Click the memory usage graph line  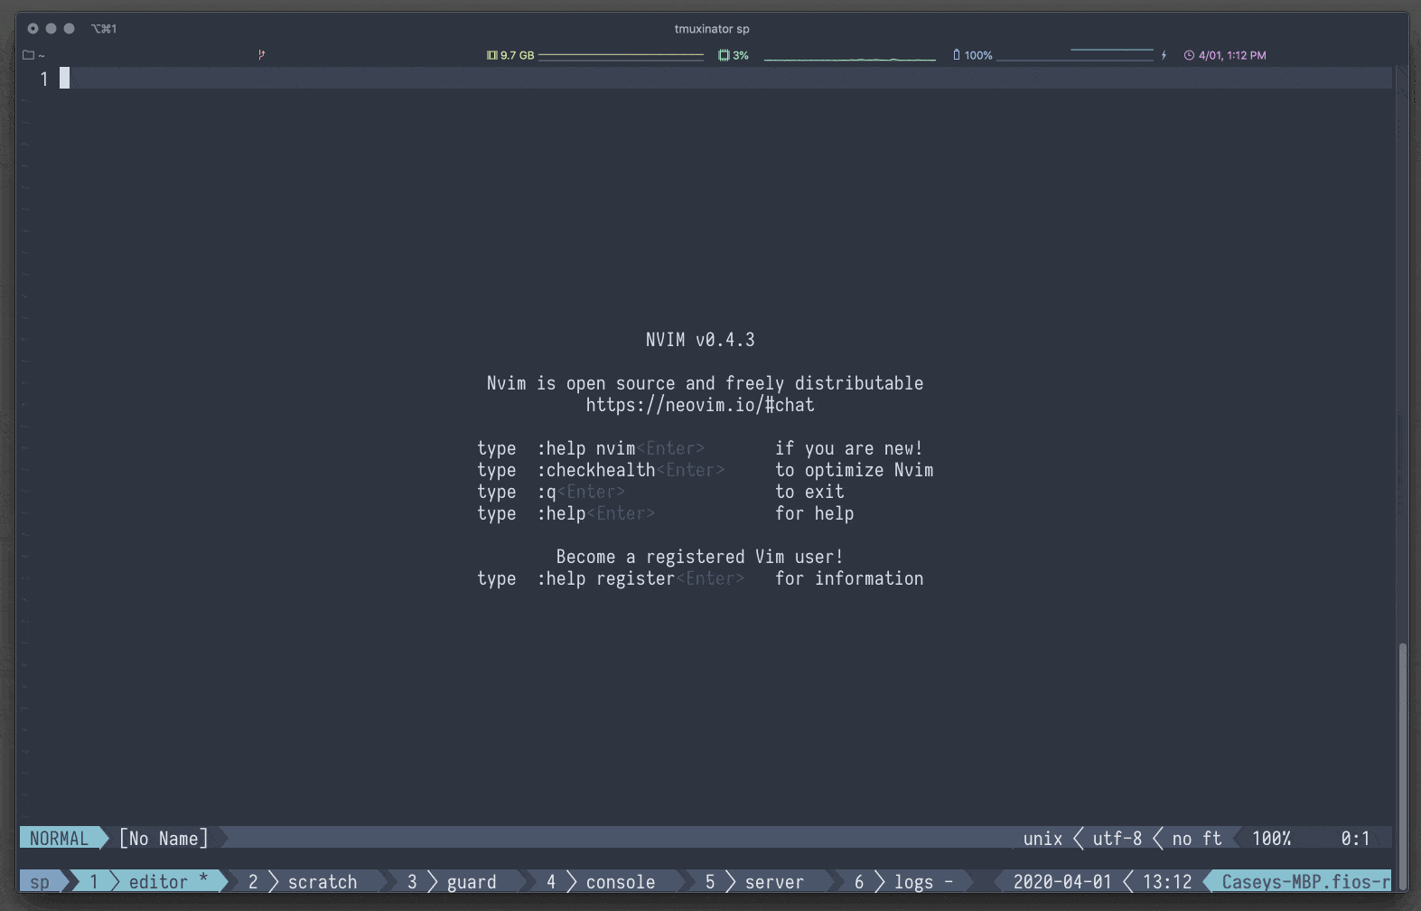tap(621, 55)
